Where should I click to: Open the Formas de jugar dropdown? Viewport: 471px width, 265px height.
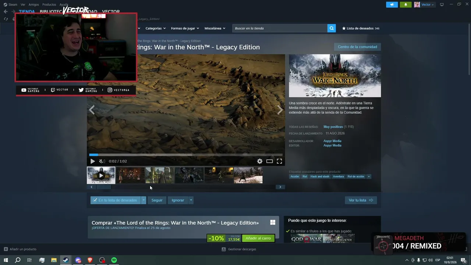pyautogui.click(x=185, y=28)
